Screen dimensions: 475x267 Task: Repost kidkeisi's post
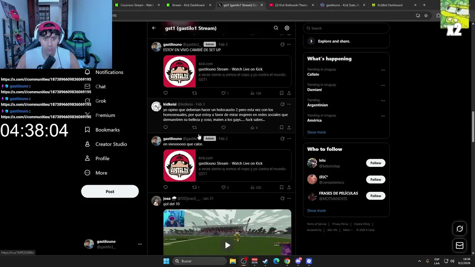coord(194,128)
